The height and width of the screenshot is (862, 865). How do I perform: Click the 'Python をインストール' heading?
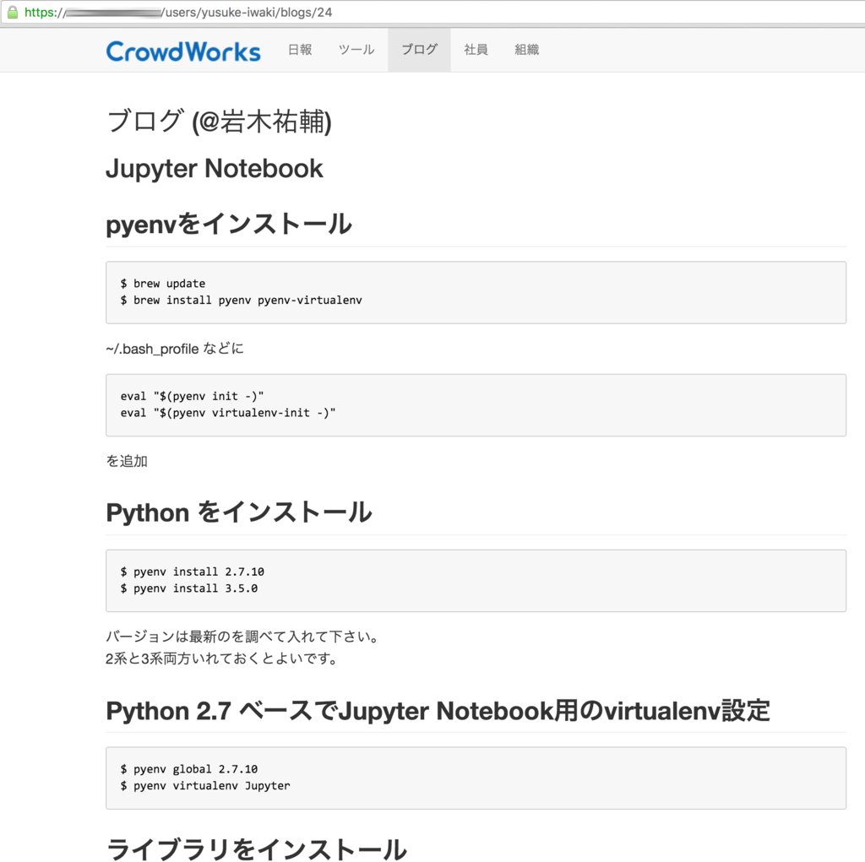(x=239, y=512)
